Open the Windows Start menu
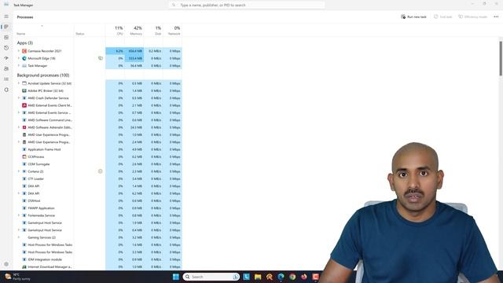This screenshot has width=503, height=283. coord(176,277)
